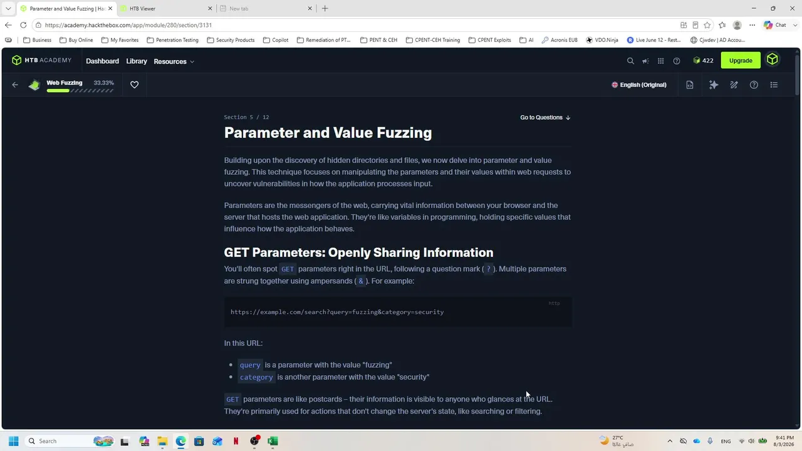Expand the arrow next to Chat
This screenshot has width=802, height=451.
coord(794,25)
